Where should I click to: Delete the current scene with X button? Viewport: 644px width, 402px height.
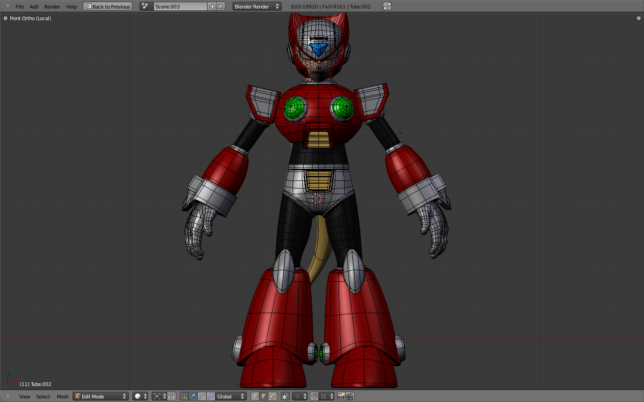[220, 6]
